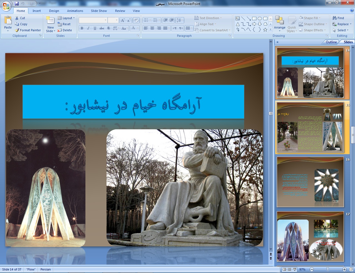This screenshot has height=273, width=355.
Task: Toggle Underline text formatting
Action: coord(95,28)
